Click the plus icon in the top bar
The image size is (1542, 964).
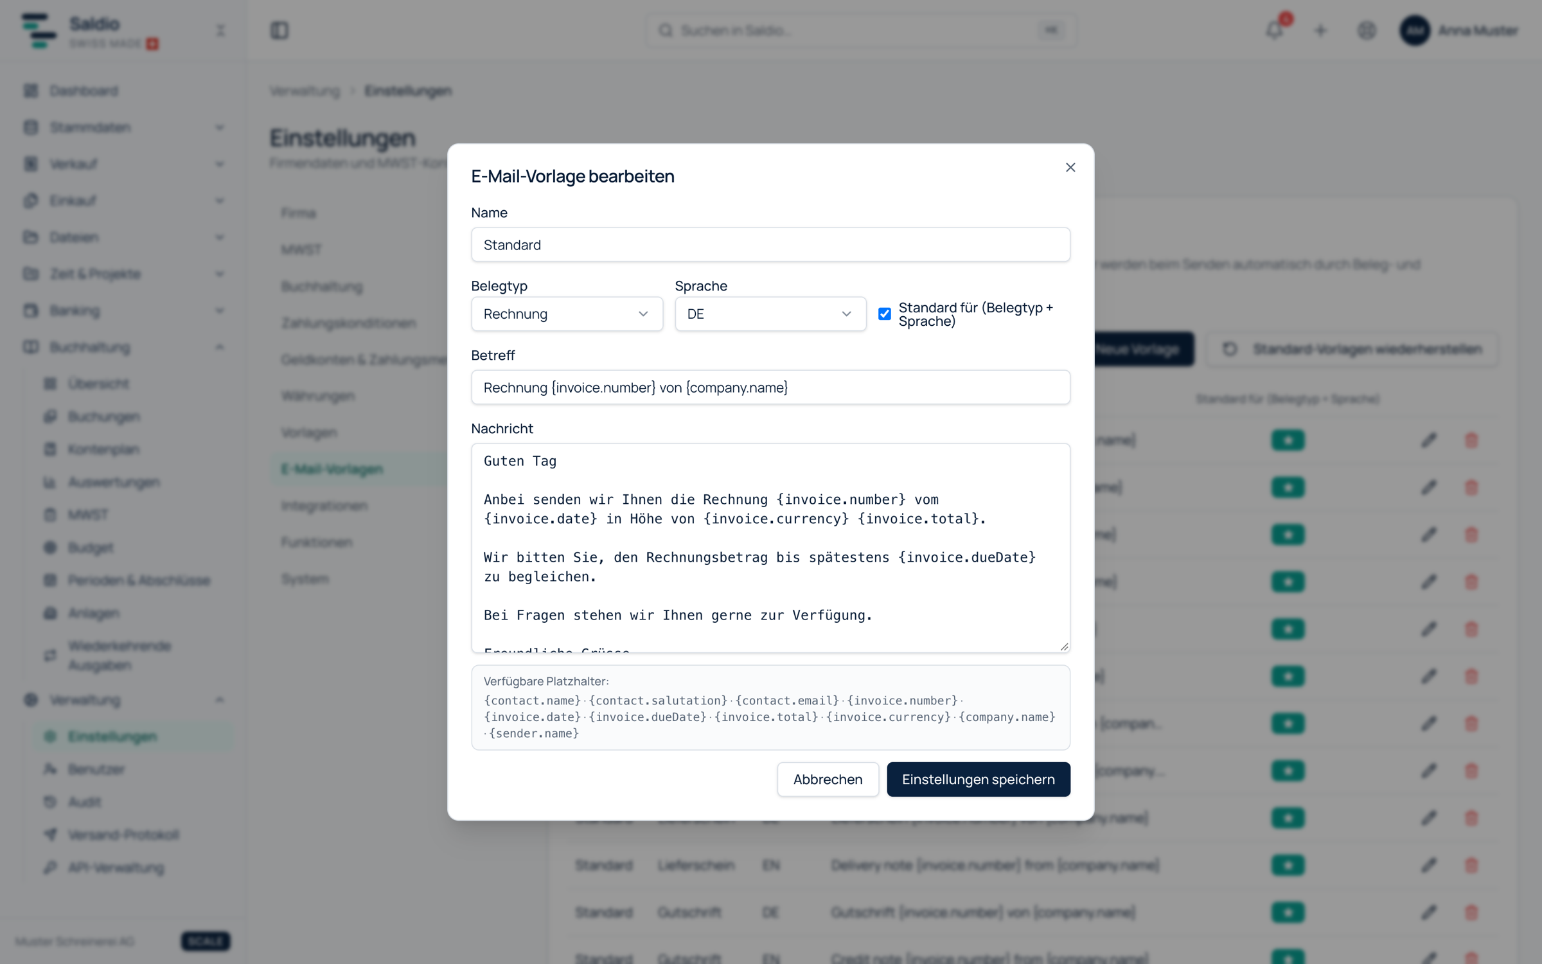click(1320, 30)
